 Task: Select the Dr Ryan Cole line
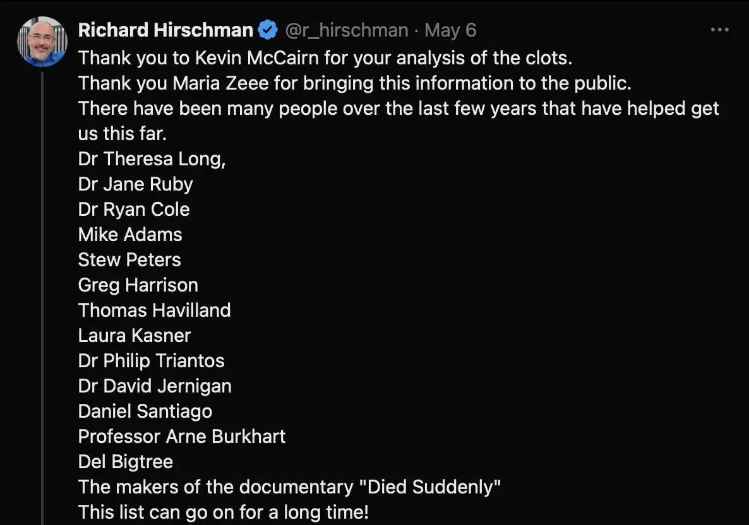pyautogui.click(x=134, y=209)
